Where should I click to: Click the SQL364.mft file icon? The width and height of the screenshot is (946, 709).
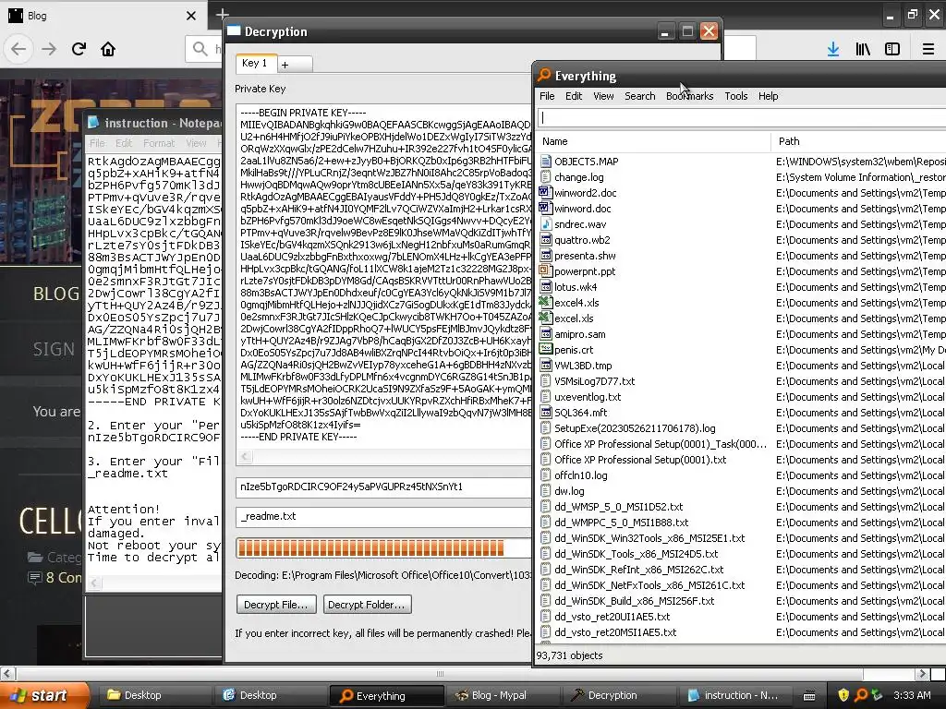point(546,413)
